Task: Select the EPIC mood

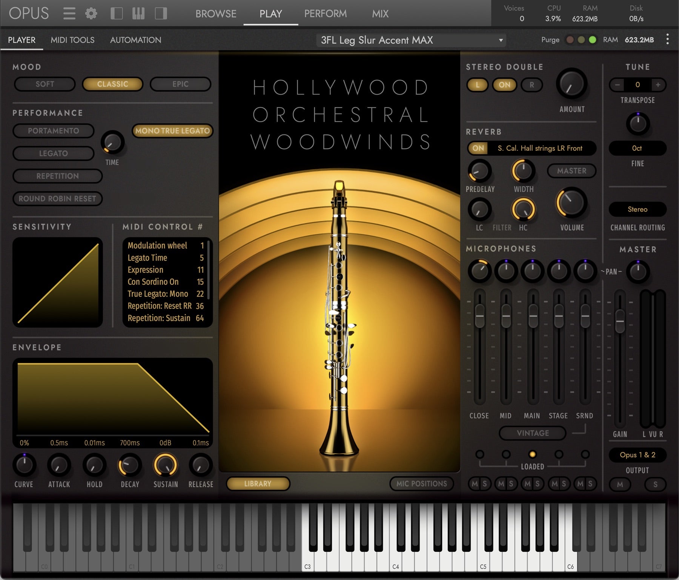Action: click(x=180, y=84)
